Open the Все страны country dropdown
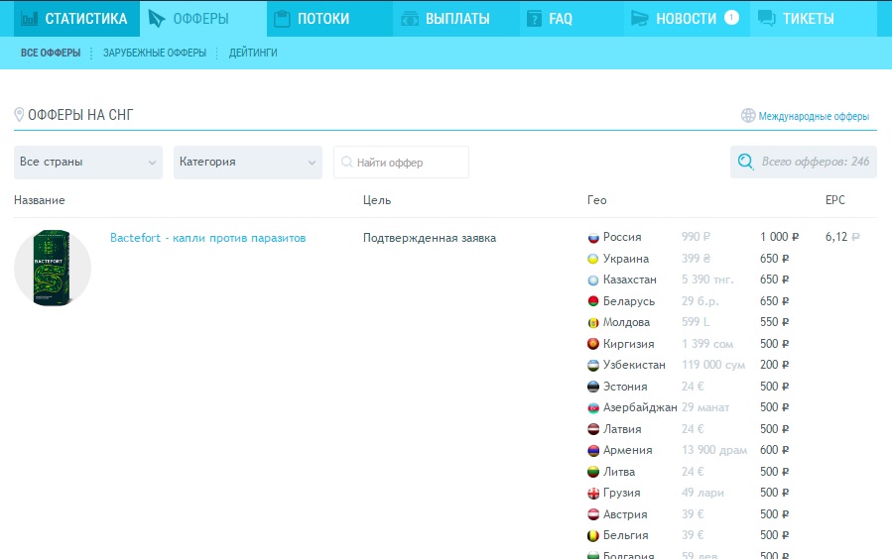 coord(88,163)
